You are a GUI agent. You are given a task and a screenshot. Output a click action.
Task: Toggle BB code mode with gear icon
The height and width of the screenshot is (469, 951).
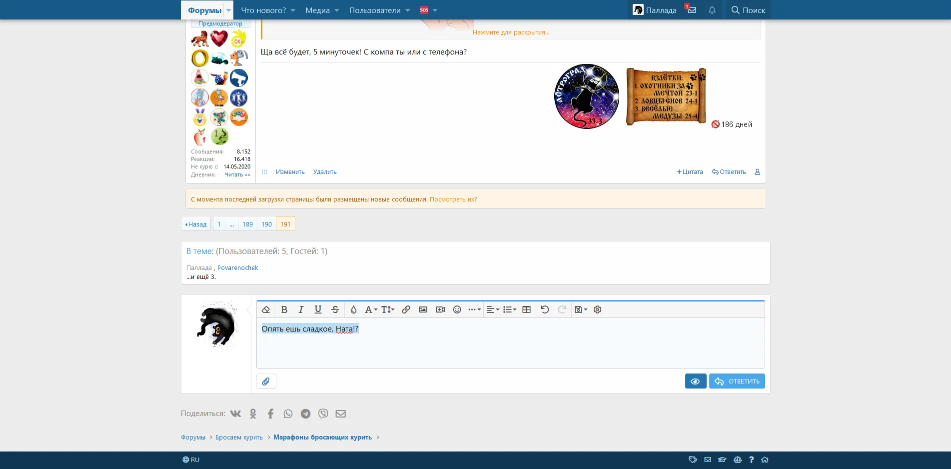597,309
